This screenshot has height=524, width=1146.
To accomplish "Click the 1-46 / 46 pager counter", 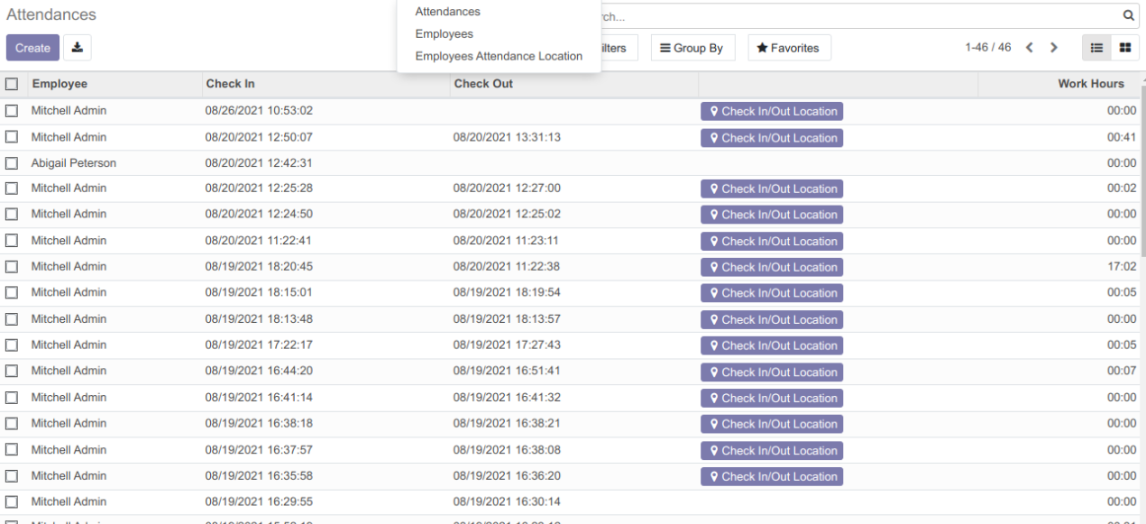I will pyautogui.click(x=987, y=48).
